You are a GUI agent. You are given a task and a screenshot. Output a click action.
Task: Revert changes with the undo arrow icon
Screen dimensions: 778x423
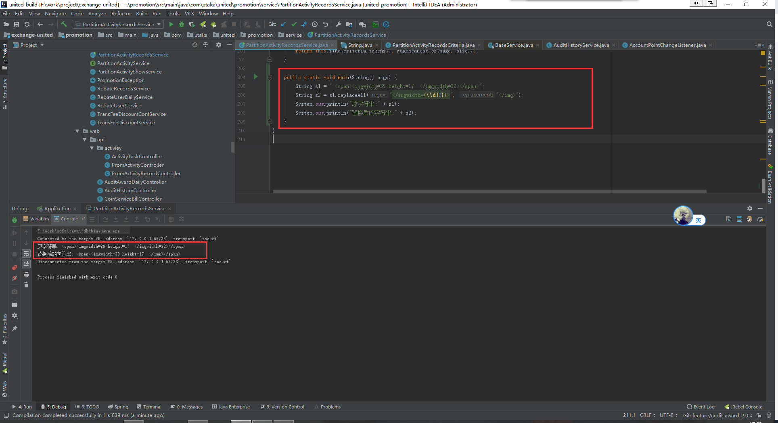click(325, 24)
